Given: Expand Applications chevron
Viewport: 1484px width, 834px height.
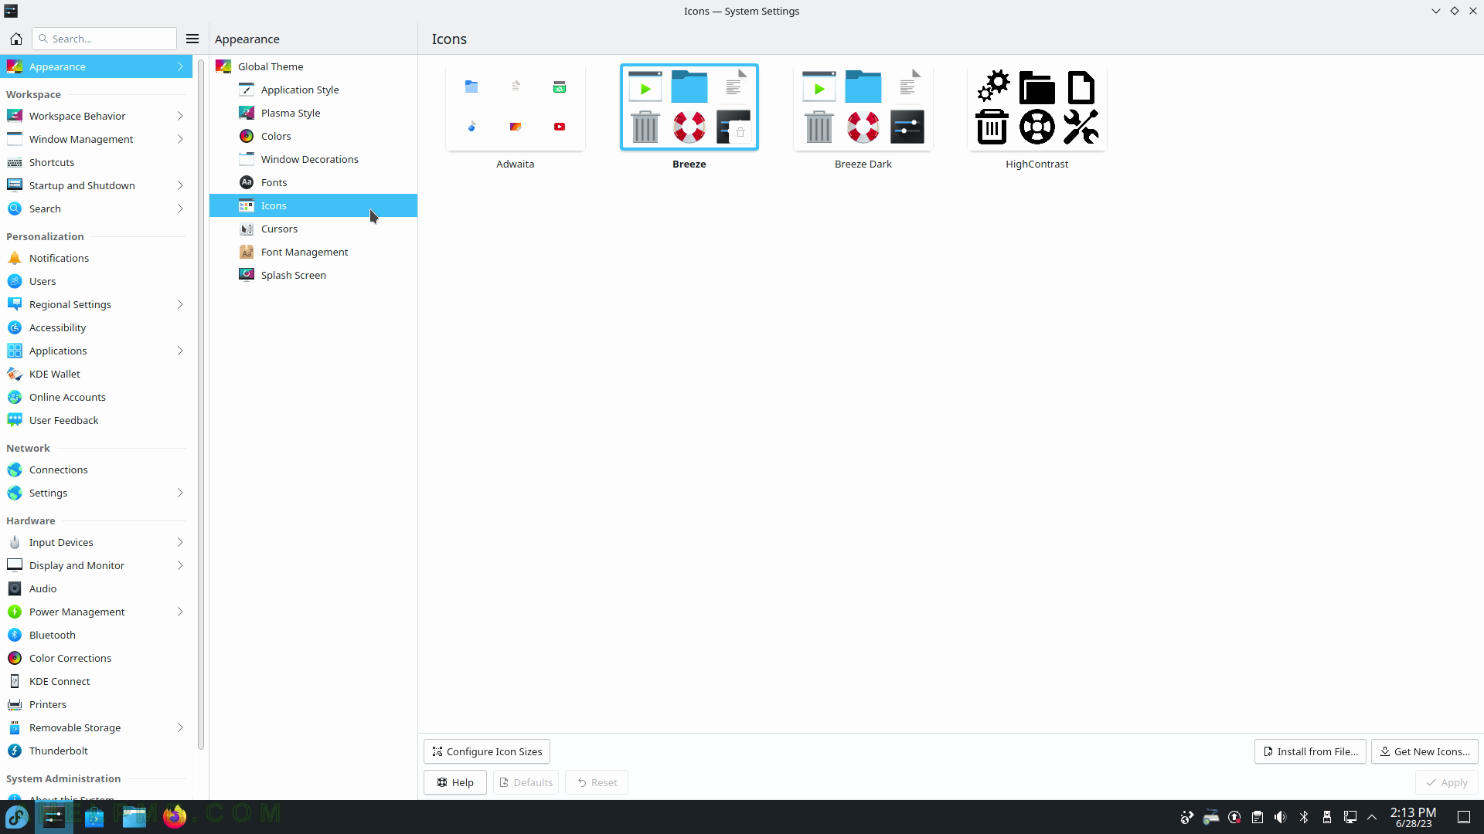Looking at the screenshot, I should click(x=180, y=351).
